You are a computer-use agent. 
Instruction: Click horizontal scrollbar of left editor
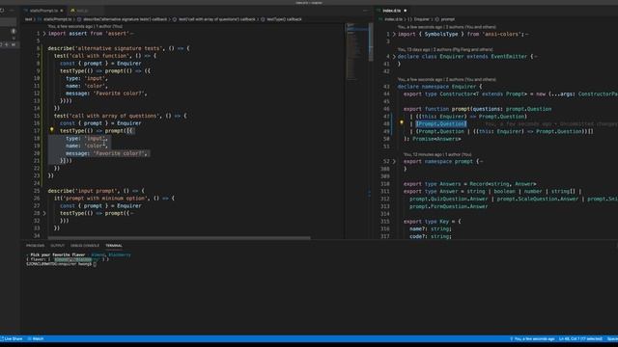click(x=180, y=238)
